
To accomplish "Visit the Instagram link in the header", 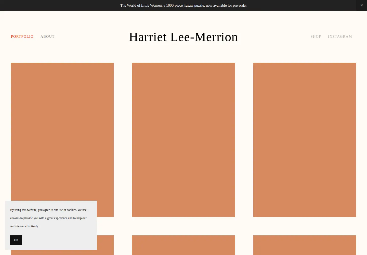I will pyautogui.click(x=340, y=36).
